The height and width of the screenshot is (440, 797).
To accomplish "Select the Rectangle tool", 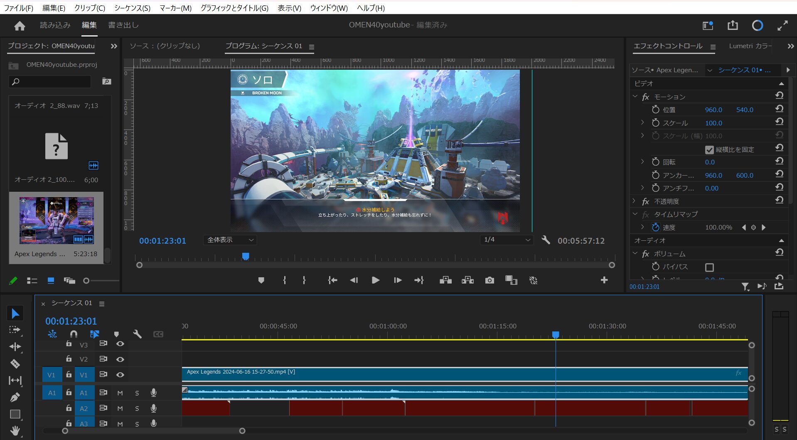I will [x=15, y=414].
